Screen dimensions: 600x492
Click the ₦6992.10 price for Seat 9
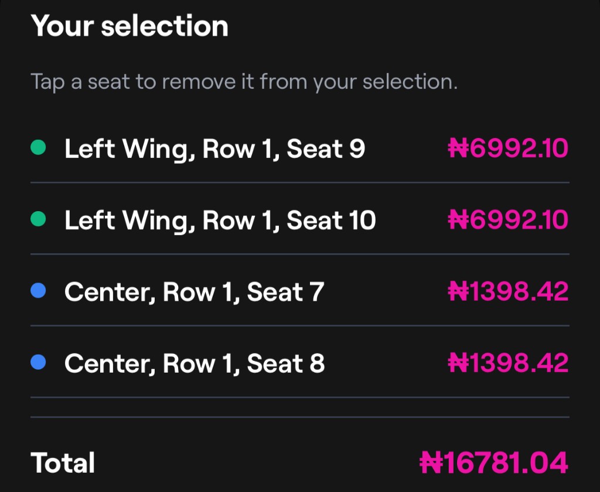click(508, 149)
